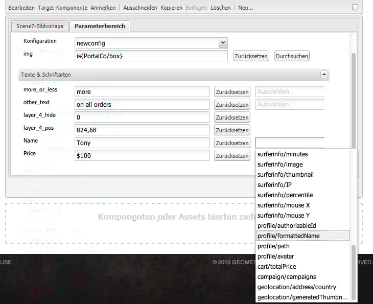373x304 pixels.
Task: Select surferinfo/thumbnail from the list
Action: 302,175
